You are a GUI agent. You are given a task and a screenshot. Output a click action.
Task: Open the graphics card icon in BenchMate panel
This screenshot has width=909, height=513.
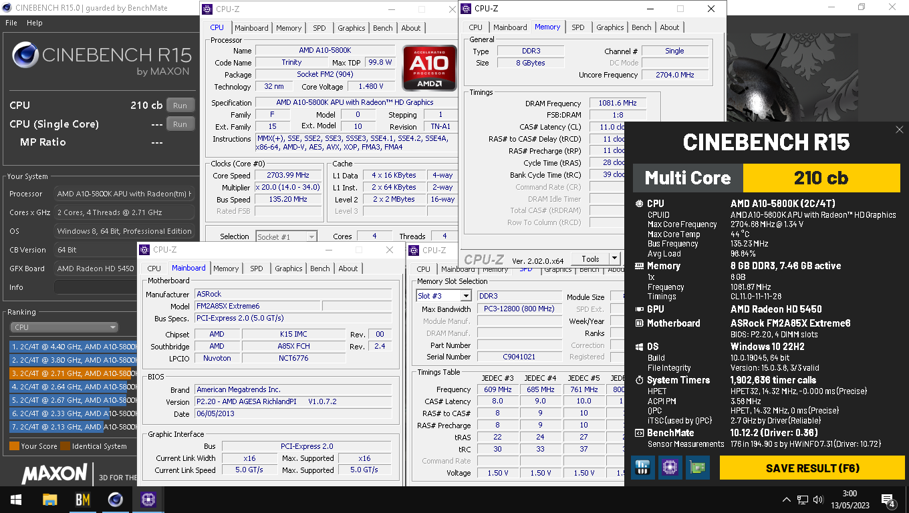click(697, 468)
